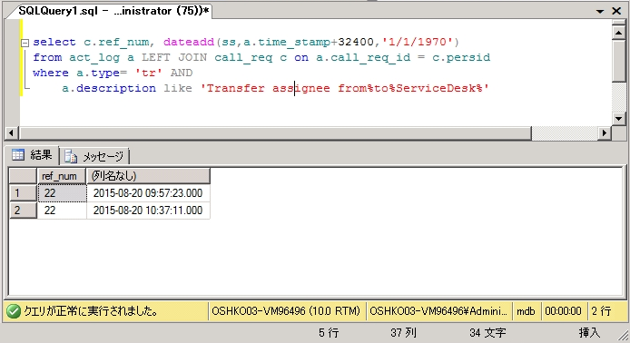The image size is (630, 343).
Task: Click cell 2015-08-20 09:57:23.000
Action: tap(148, 192)
